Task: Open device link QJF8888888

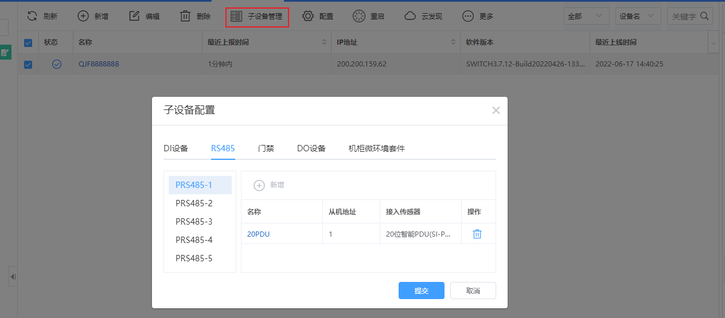Action: 99,64
